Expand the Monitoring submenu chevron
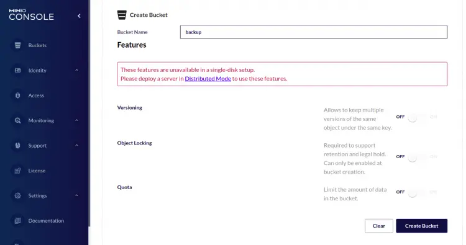The width and height of the screenshot is (466, 245). pyautogui.click(x=76, y=120)
